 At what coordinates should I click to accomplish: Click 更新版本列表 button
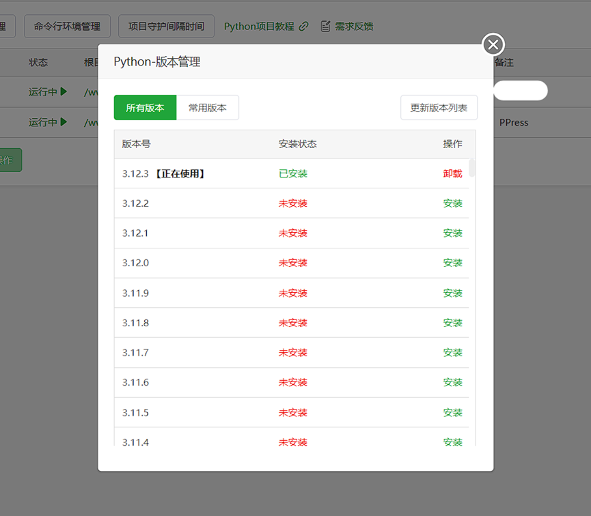point(439,108)
